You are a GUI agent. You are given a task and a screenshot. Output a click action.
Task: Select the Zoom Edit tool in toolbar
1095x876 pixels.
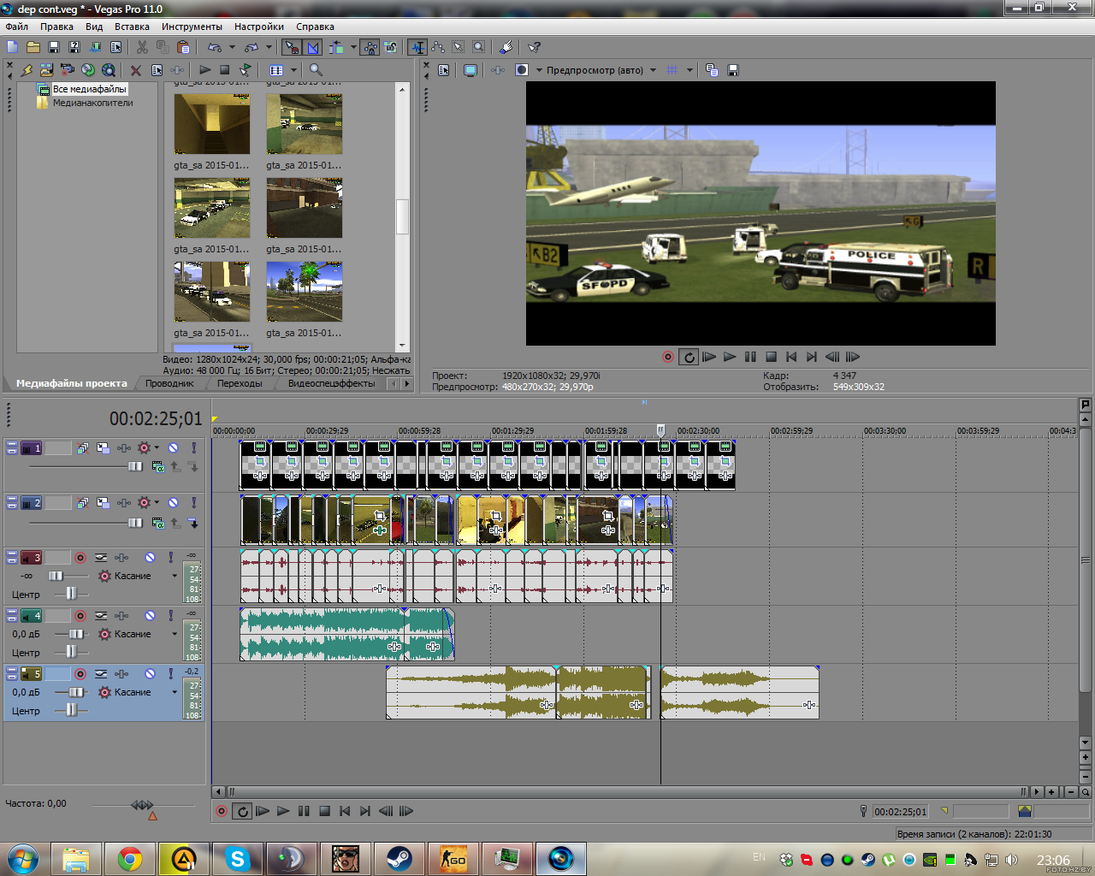pos(479,47)
